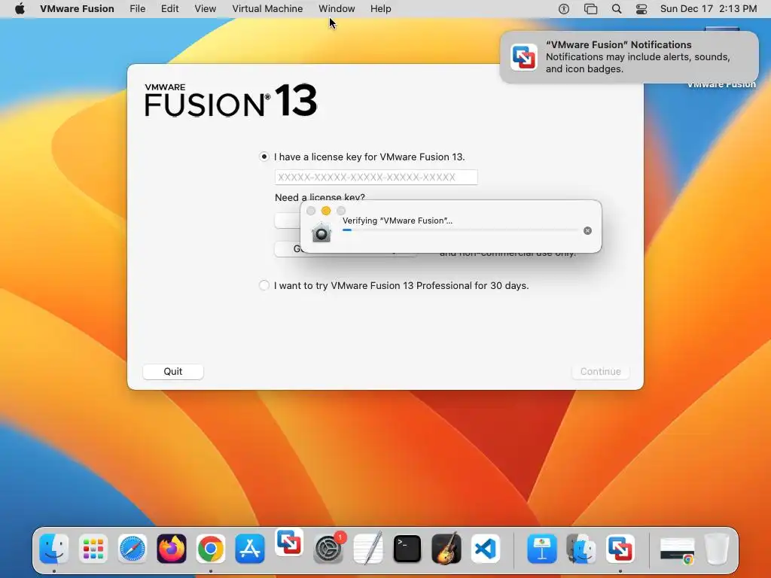The width and height of the screenshot is (771, 578).
Task: Click the dimmed Continue button
Action: (x=600, y=372)
